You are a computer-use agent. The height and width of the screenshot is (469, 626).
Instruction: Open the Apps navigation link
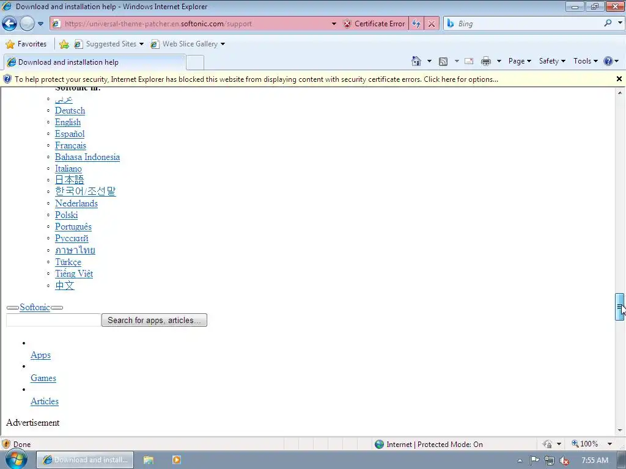pyautogui.click(x=41, y=355)
